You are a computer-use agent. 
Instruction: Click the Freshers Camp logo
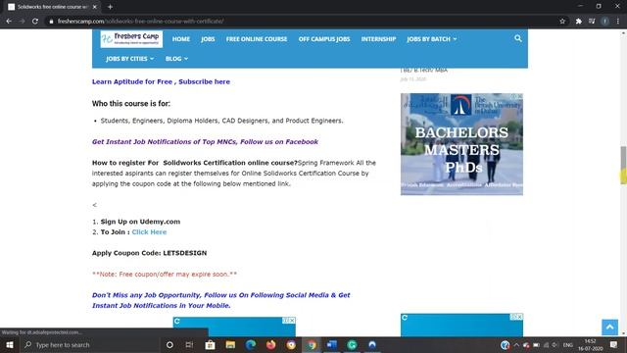tap(131, 39)
